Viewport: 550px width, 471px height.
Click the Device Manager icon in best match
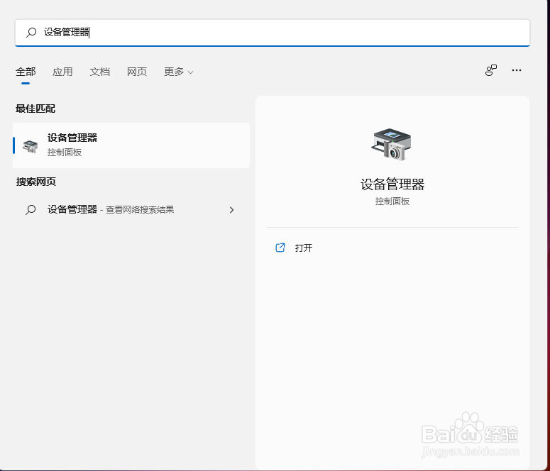pos(31,146)
